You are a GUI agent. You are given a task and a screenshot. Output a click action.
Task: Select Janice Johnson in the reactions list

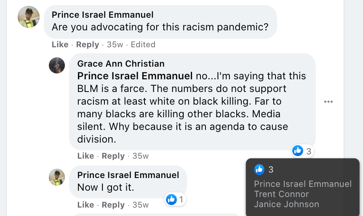pyautogui.click(x=286, y=205)
